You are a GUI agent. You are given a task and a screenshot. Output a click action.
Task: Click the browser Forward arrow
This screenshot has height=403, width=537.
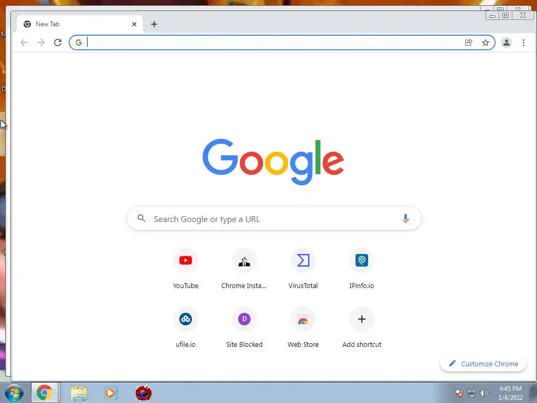pyautogui.click(x=41, y=43)
